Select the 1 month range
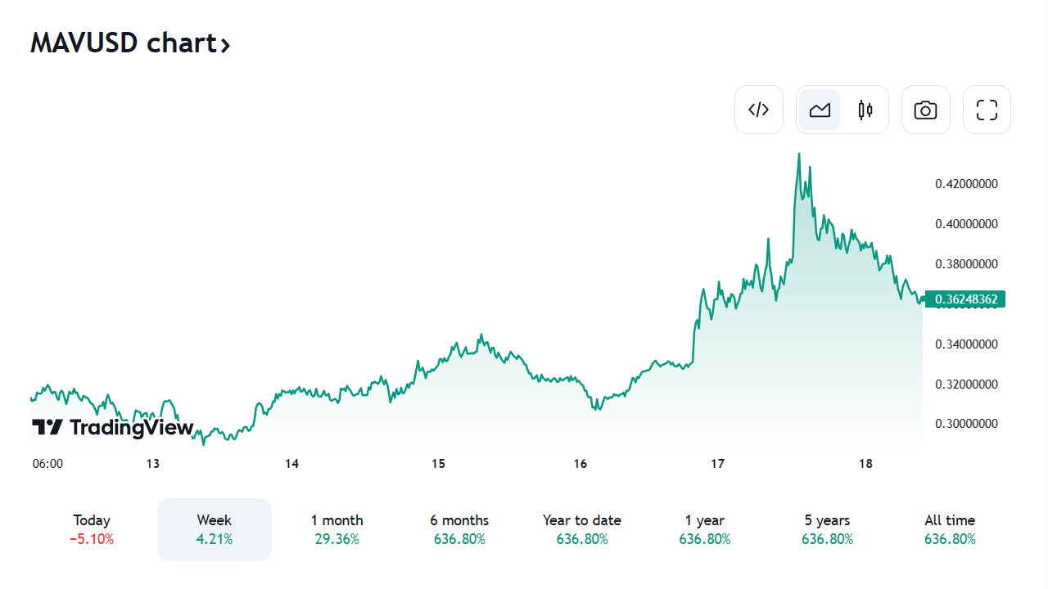Viewport: 1048px width, 589px height. tap(337, 529)
